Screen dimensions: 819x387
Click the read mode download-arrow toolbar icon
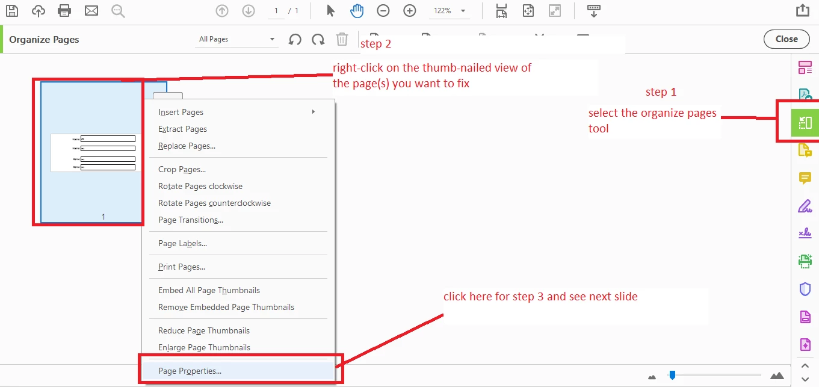593,11
